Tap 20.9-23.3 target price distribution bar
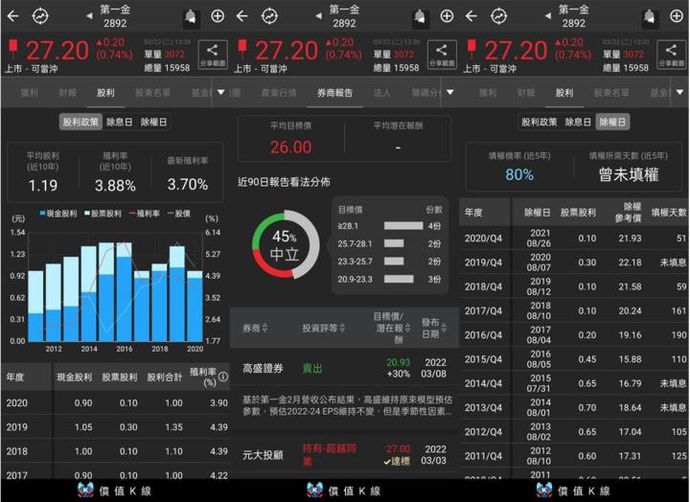690x502 pixels. click(x=399, y=279)
